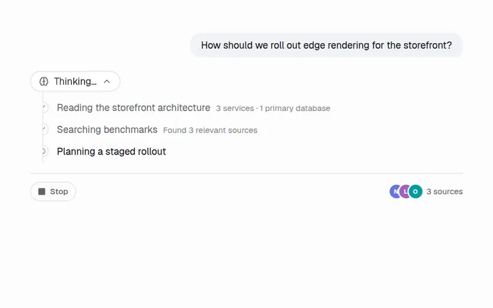Screen dimensions: 493x308
Task: Open the "Searching benchmarks" step
Action: click(x=107, y=130)
